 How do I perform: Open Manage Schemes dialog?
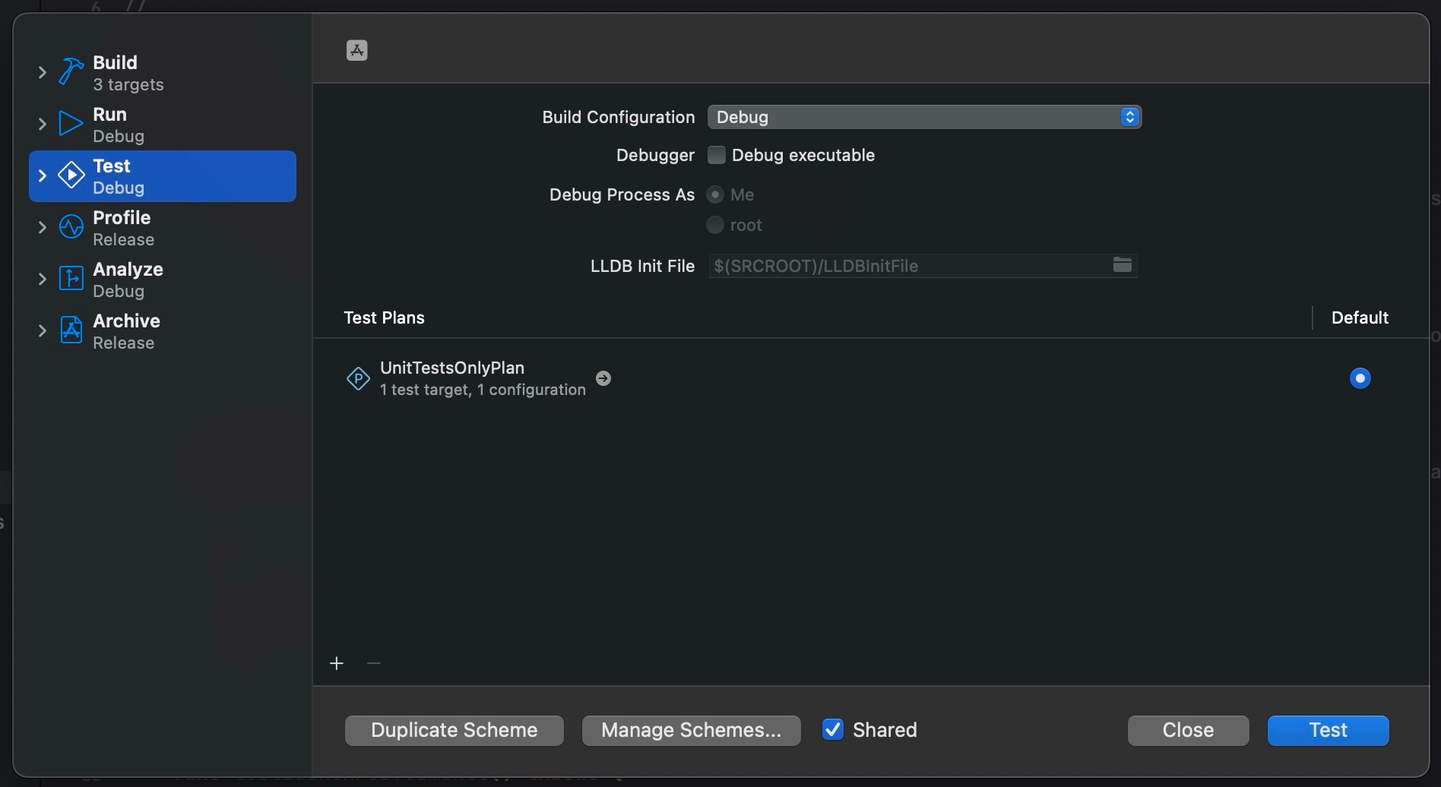tap(691, 730)
